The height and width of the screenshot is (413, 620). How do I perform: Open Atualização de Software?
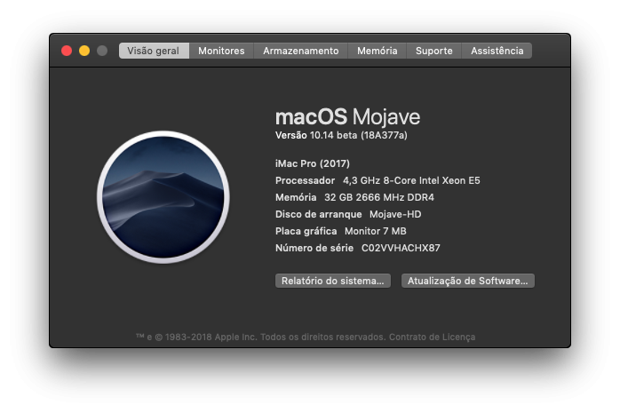coord(468,281)
